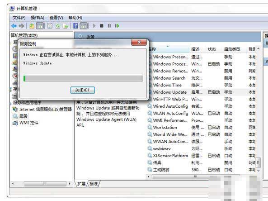Click the Pause service icon

[109, 26]
